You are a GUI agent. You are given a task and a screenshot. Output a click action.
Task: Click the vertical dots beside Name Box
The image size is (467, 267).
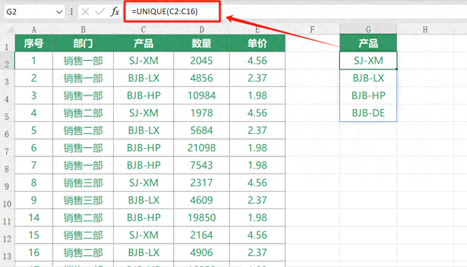coord(72,12)
